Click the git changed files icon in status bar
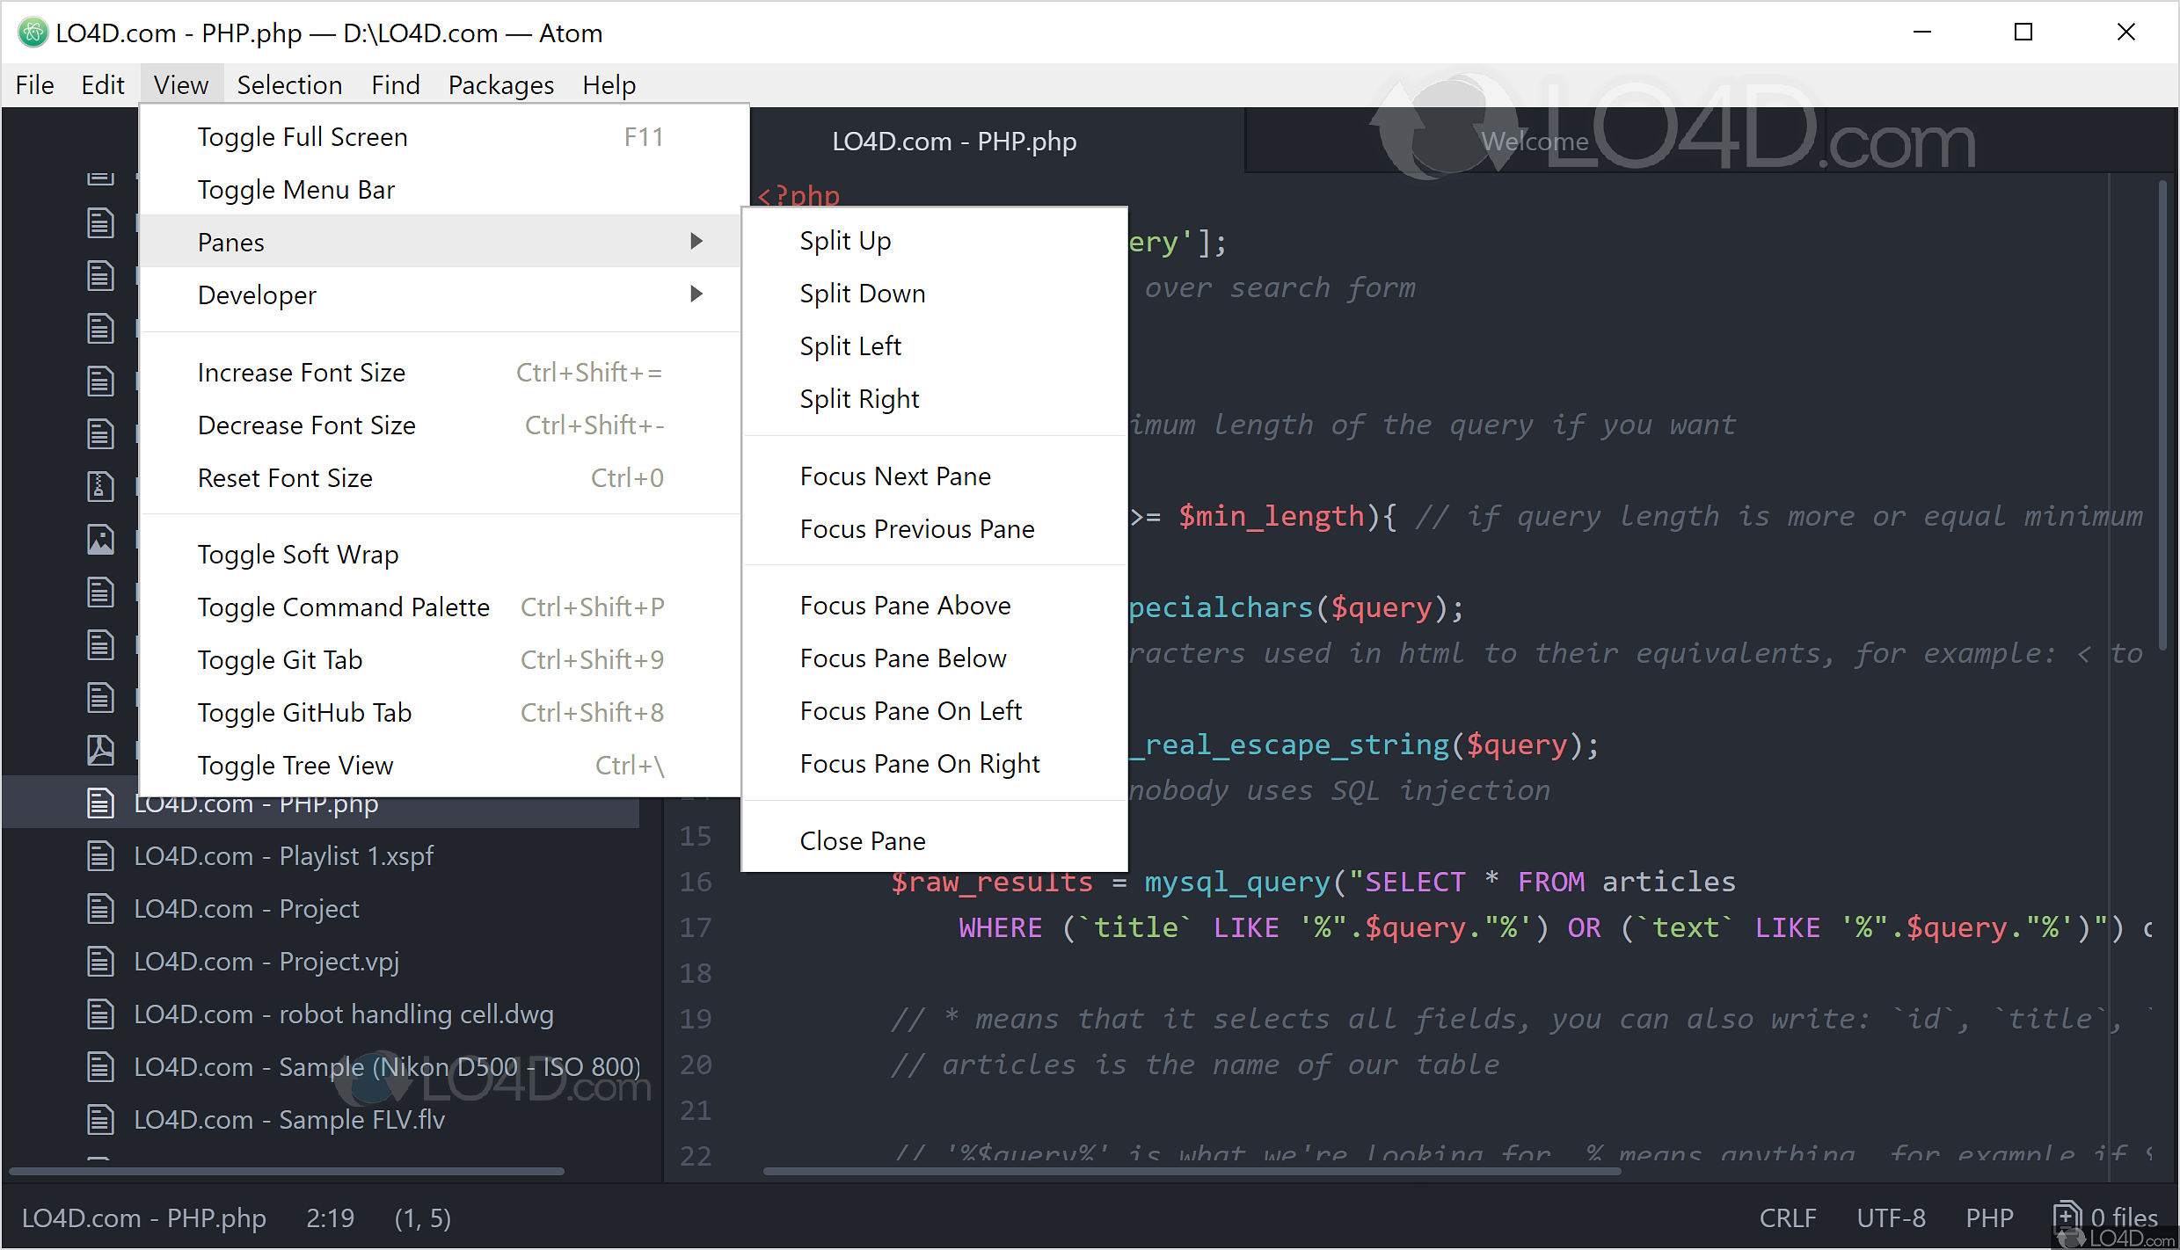This screenshot has height=1250, width=2180. (x=2067, y=1217)
